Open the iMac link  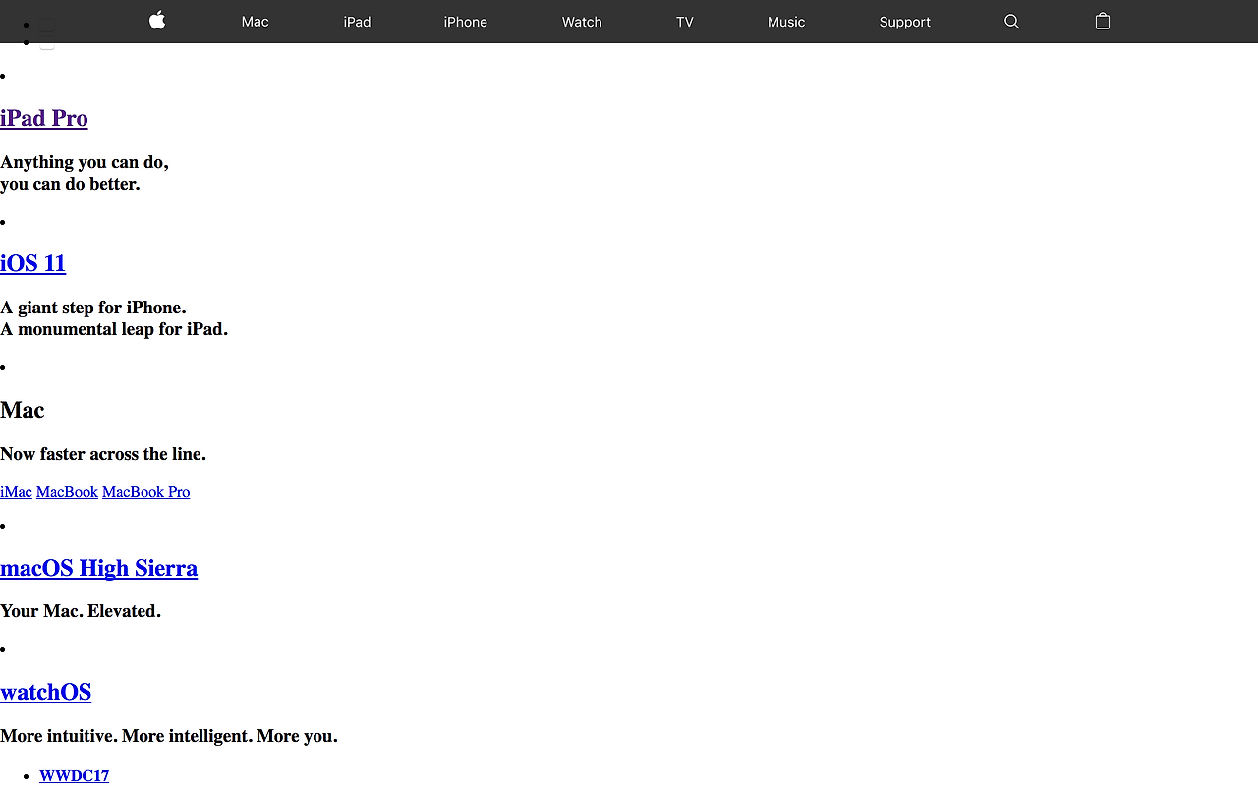[16, 492]
